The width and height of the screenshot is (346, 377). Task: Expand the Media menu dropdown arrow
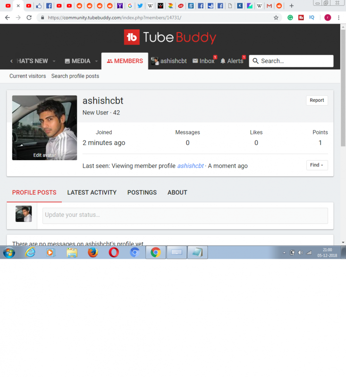96,61
